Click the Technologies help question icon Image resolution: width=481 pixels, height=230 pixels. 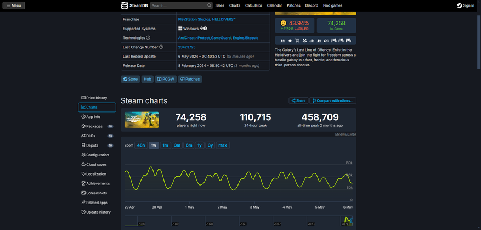coord(148,38)
